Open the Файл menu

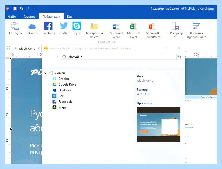pyautogui.click(x=12, y=17)
